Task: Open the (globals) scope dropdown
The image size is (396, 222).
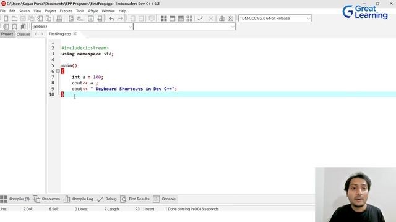Action: [x=82, y=27]
